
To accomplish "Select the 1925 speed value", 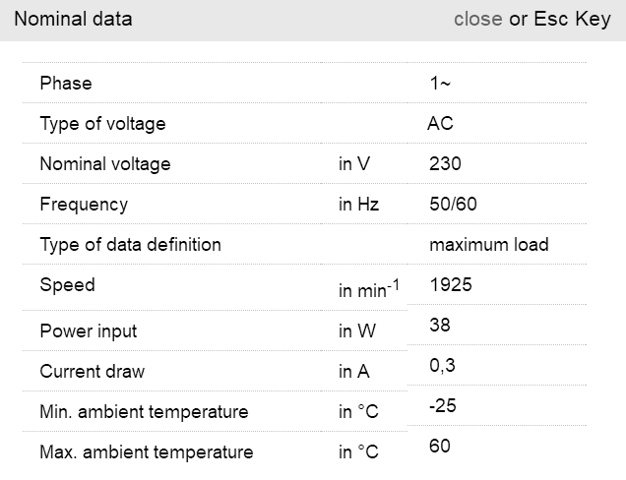I will 451,285.
